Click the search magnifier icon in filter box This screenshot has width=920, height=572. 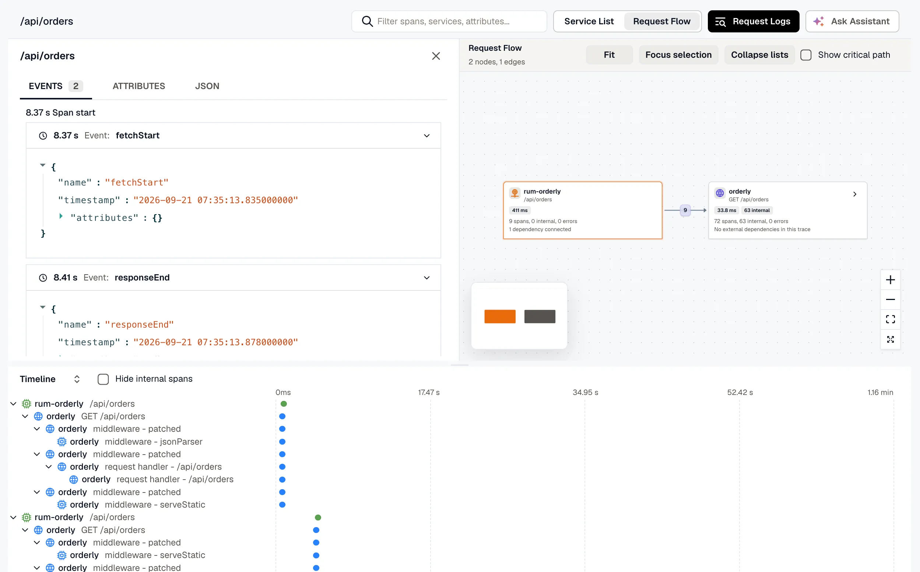(x=367, y=21)
